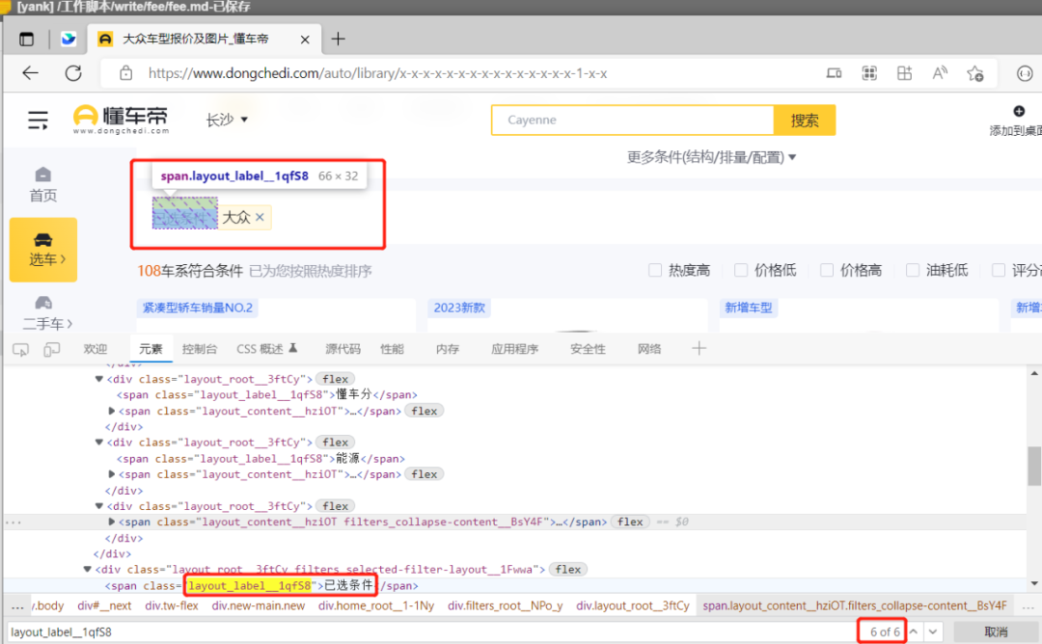Viewport: 1042px width, 644px height.
Task: Jump to previous search result arrow
Action: [x=915, y=631]
